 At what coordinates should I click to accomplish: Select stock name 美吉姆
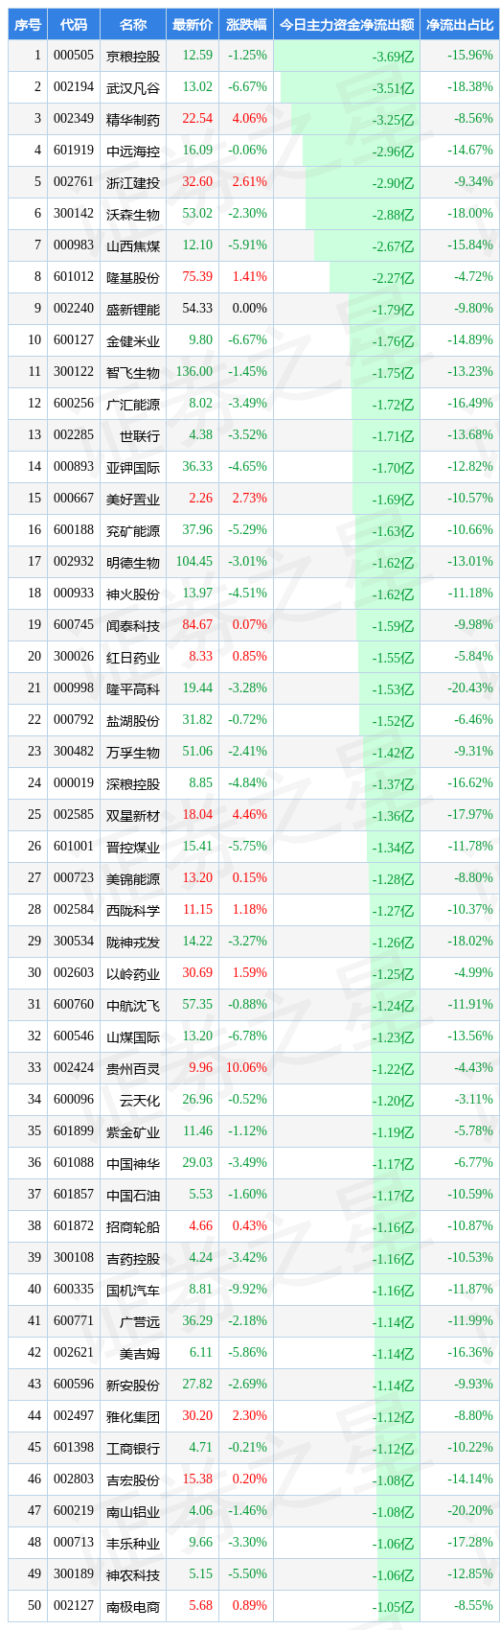click(140, 1353)
